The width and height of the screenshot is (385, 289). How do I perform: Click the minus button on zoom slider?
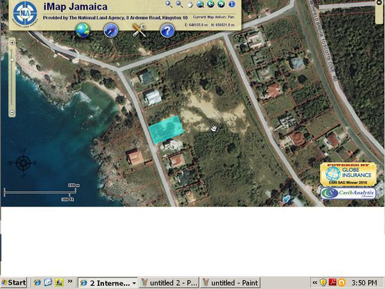pos(12,113)
